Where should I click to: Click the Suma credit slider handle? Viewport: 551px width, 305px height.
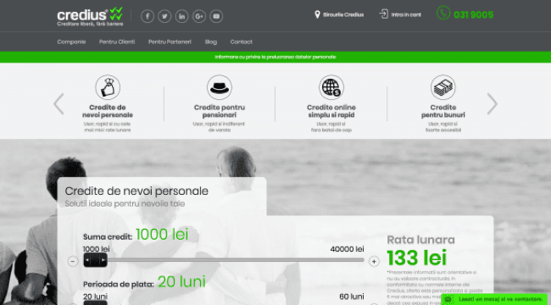[95, 260]
